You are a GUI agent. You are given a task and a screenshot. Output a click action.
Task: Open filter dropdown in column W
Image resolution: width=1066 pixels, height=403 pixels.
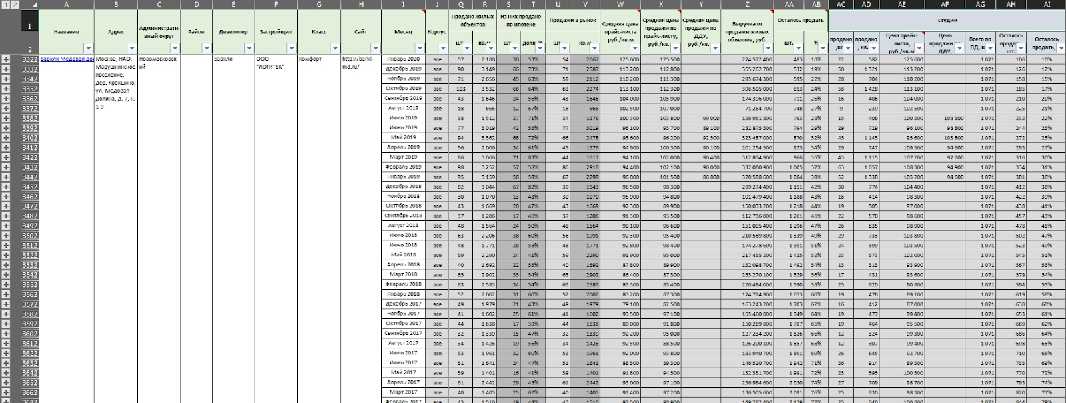(x=635, y=49)
